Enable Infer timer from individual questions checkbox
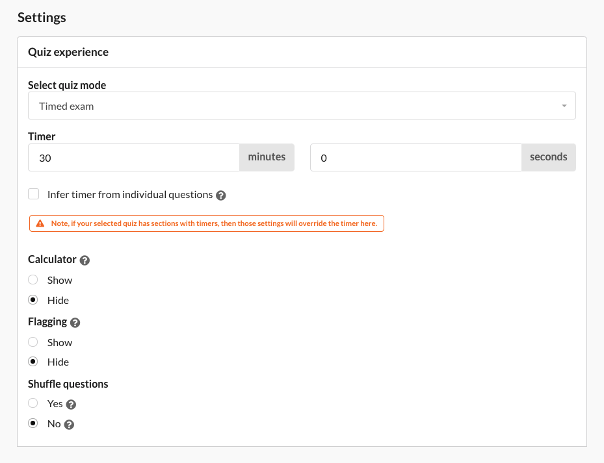604x463 pixels. point(34,194)
